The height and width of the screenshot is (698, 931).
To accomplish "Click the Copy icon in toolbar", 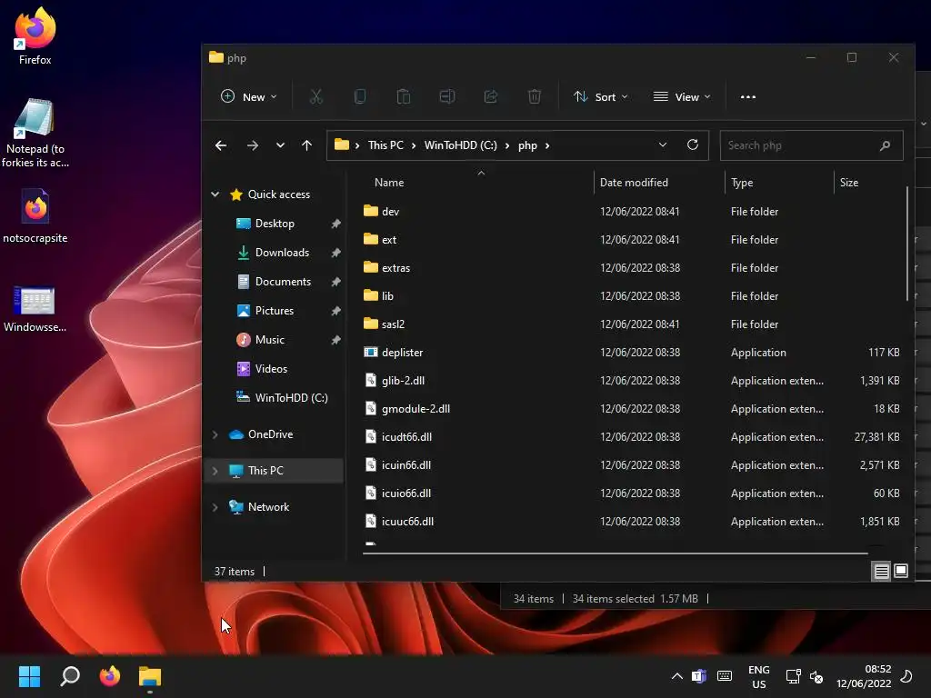I will click(x=360, y=96).
